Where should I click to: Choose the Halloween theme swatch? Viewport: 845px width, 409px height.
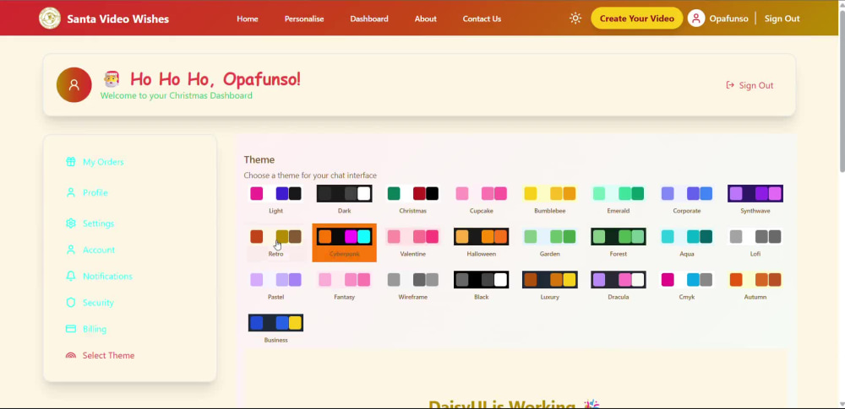point(482,237)
